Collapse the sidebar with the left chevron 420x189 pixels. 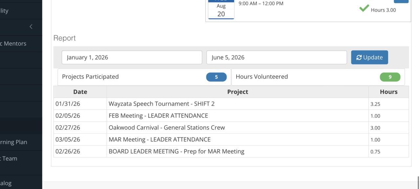tap(31, 27)
